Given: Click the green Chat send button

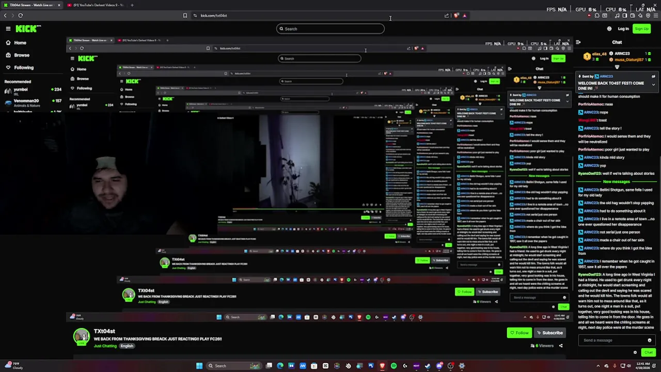Looking at the screenshot, I should click(x=649, y=353).
